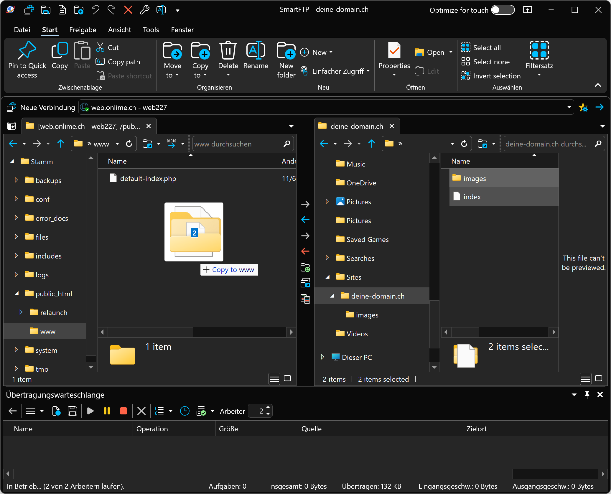Click the blue left arrow between panes
Screen dimensions: 611x494
coord(305,220)
